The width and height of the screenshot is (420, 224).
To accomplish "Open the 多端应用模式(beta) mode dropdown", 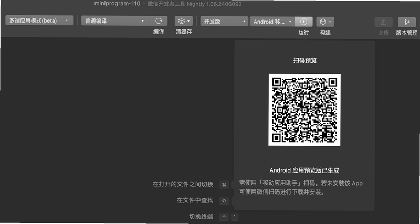I will click(39, 20).
